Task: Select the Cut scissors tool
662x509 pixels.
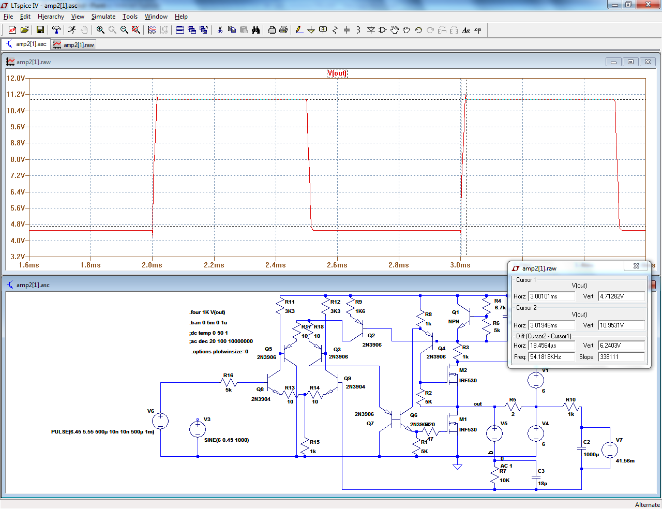Action: pos(220,30)
